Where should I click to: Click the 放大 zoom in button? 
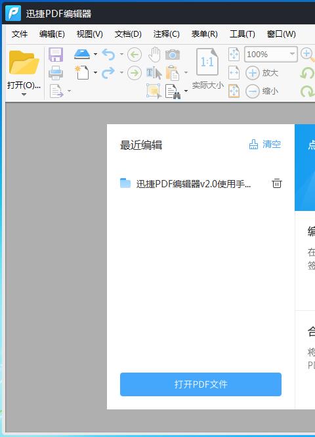262,73
